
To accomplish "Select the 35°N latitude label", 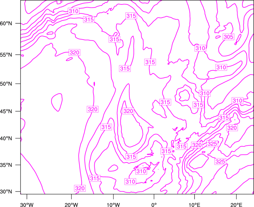I will pos(6,165).
